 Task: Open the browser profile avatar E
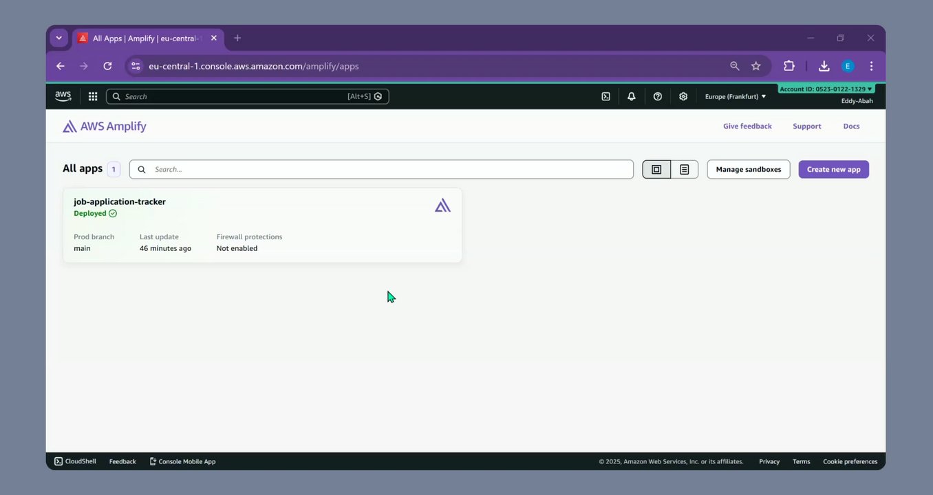click(x=848, y=66)
